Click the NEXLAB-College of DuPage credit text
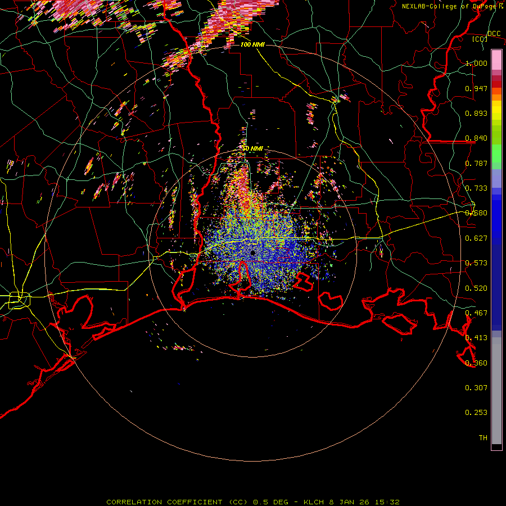This screenshot has width=506, height=506. (x=452, y=6)
